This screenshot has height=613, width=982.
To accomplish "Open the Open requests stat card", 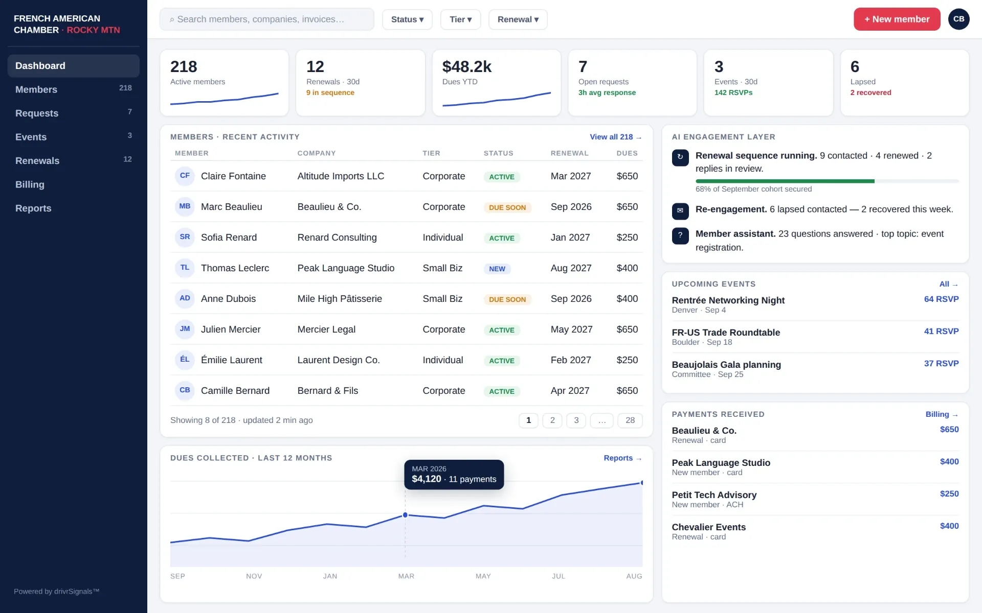I will point(632,83).
